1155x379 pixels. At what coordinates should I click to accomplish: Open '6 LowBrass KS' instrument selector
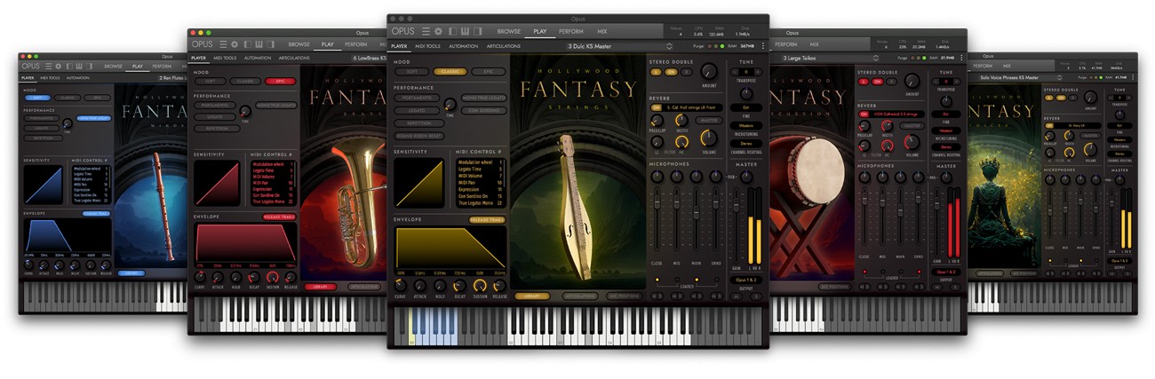pos(370,59)
